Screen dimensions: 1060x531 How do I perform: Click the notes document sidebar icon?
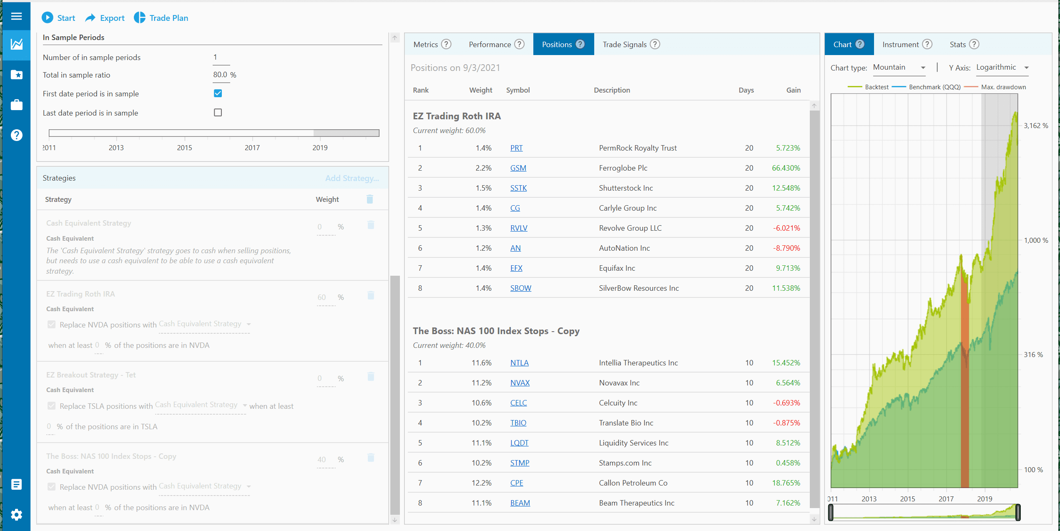(x=16, y=484)
